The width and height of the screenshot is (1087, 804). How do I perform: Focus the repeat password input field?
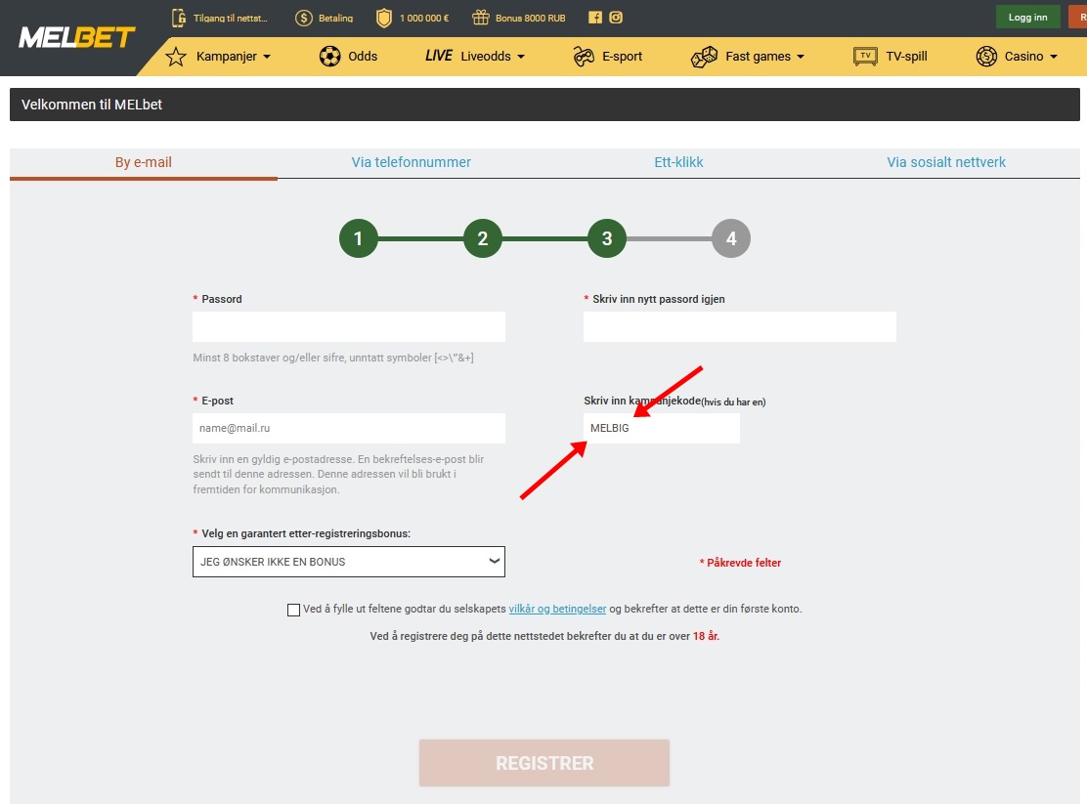[740, 326]
